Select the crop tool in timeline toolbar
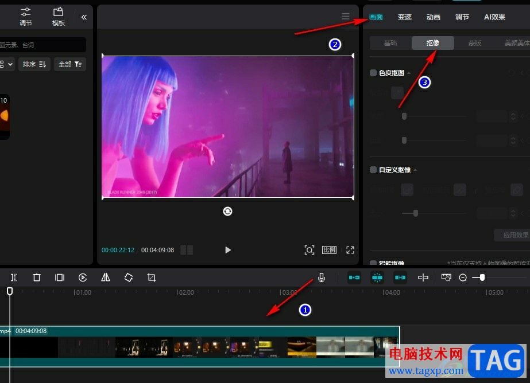This screenshot has width=530, height=383. (x=152, y=278)
